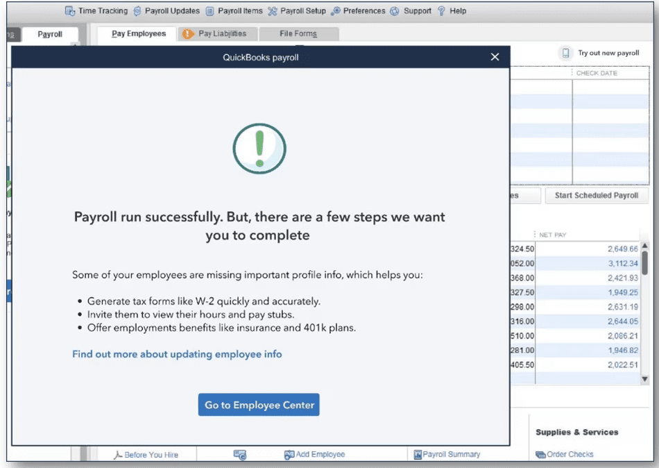659x468 pixels.
Task: Click the Help question mark icon
Action: 441,11
